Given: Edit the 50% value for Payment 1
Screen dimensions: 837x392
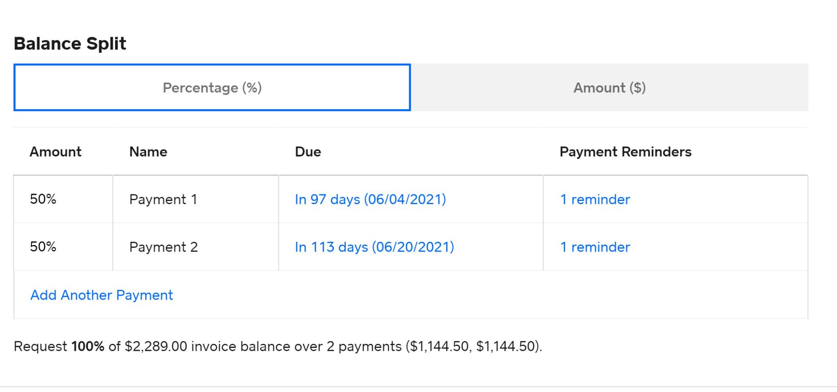Looking at the screenshot, I should point(43,199).
